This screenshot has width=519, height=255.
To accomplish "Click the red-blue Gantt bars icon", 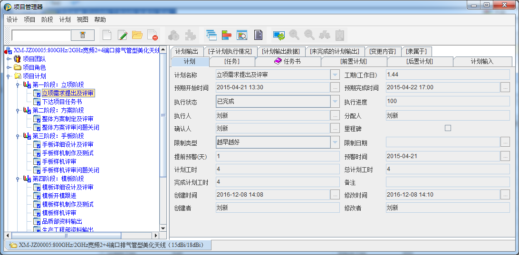I will coord(227,35).
